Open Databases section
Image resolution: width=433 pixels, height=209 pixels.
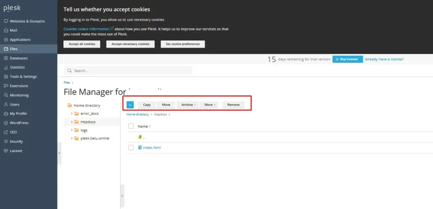click(29, 58)
